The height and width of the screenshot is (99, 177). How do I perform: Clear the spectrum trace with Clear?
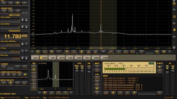tap(132, 52)
